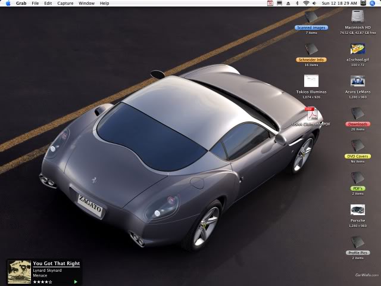Screen dimensions: 381x286
Task: Open the Capture menu
Action: (x=65, y=3)
